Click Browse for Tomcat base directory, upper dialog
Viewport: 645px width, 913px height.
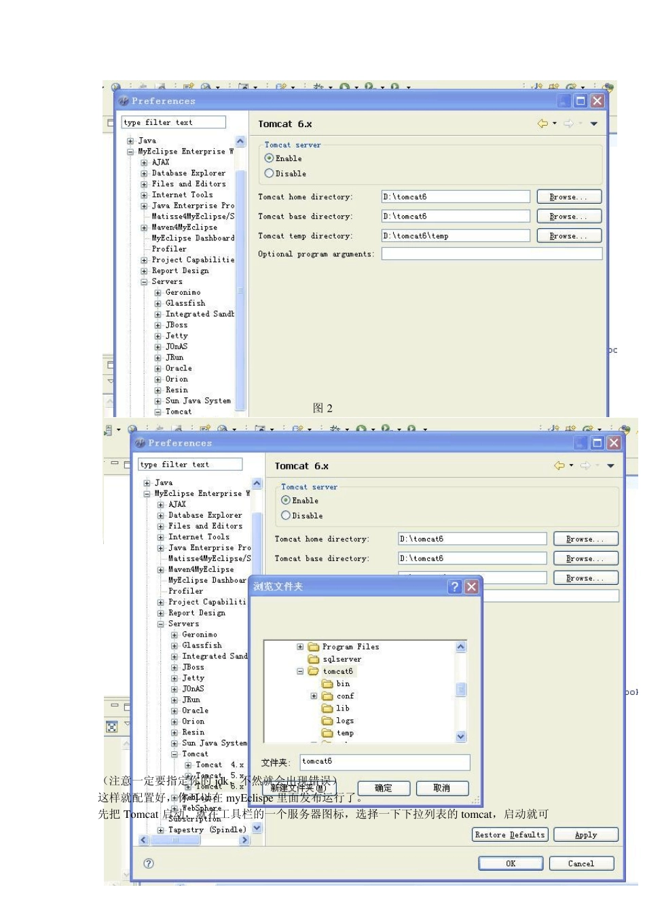click(569, 217)
